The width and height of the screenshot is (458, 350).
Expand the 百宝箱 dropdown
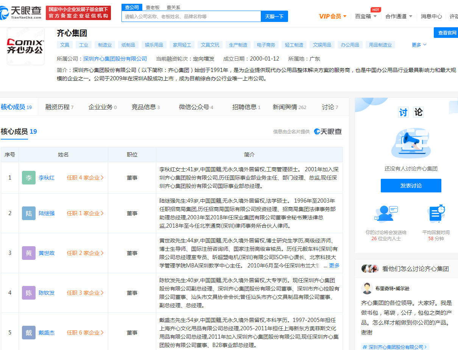pos(366,16)
